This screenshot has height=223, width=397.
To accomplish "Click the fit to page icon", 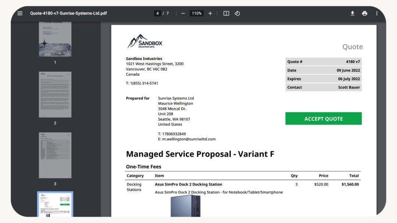I will (226, 13).
